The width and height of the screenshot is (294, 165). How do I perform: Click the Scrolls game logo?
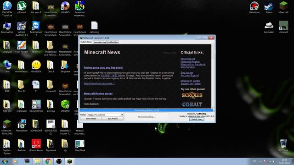click(x=192, y=95)
